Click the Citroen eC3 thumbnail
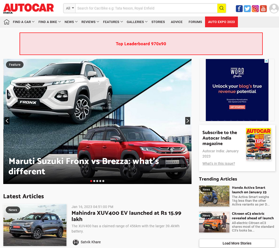Screen dimensions: 279x248 (x=214, y=222)
